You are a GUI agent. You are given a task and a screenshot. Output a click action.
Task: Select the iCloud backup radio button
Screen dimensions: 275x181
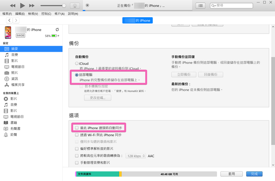[x=77, y=63]
